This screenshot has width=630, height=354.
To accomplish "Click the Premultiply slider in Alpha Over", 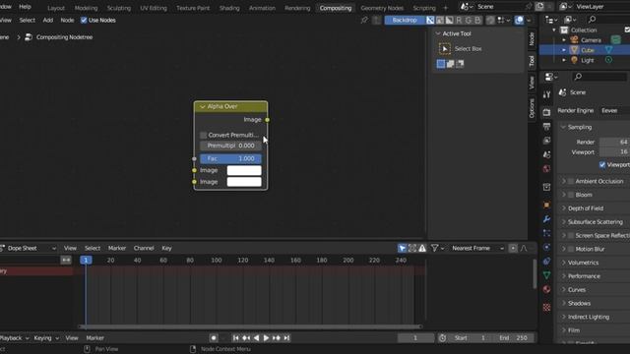I will point(230,146).
